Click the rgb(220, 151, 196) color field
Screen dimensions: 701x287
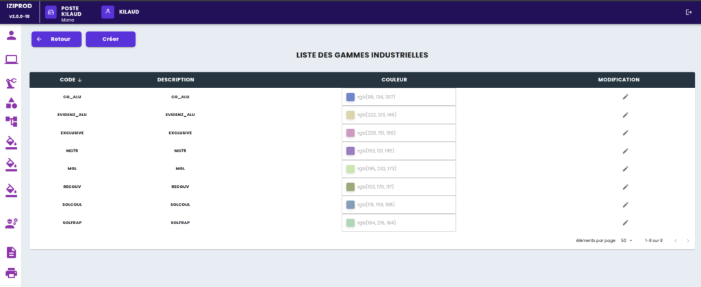(x=399, y=133)
